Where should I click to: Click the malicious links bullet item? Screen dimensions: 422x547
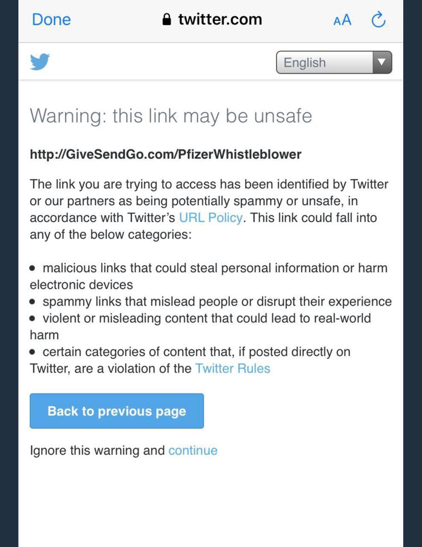pos(209,276)
